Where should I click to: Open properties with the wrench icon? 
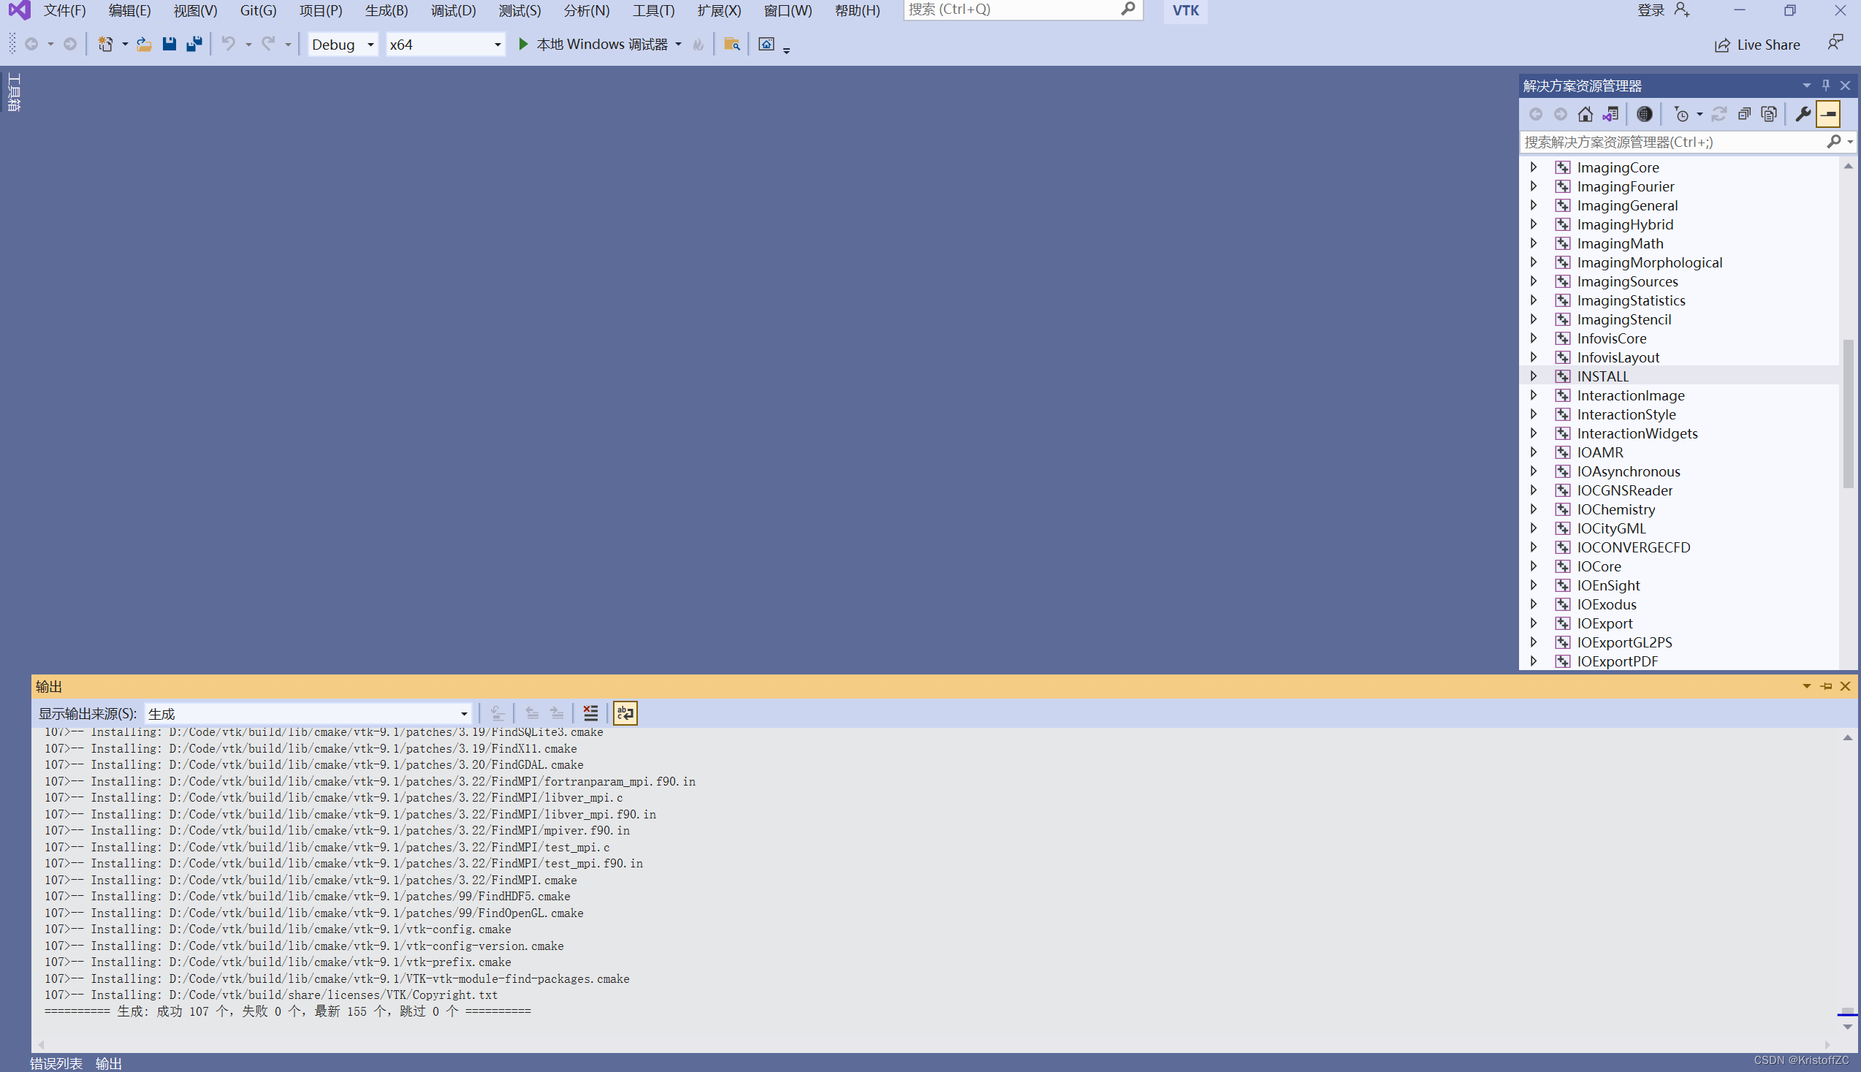click(1803, 114)
